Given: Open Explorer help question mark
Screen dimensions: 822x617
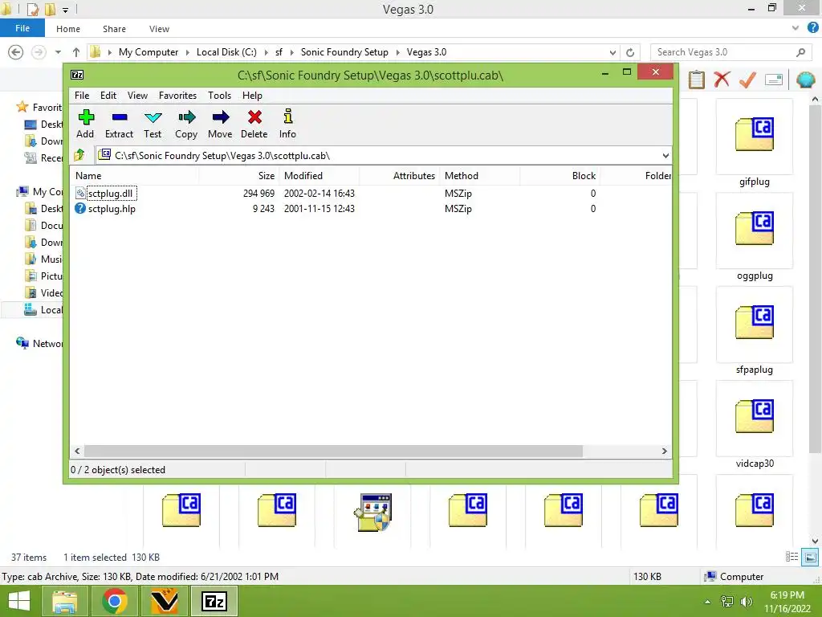Looking at the screenshot, I should pos(813,28).
